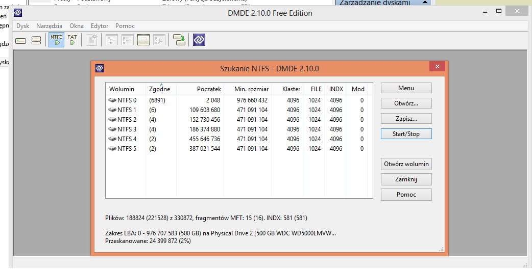The image size is (532, 270).
Task: Sort by the Zgodne column header
Action: coord(161,89)
